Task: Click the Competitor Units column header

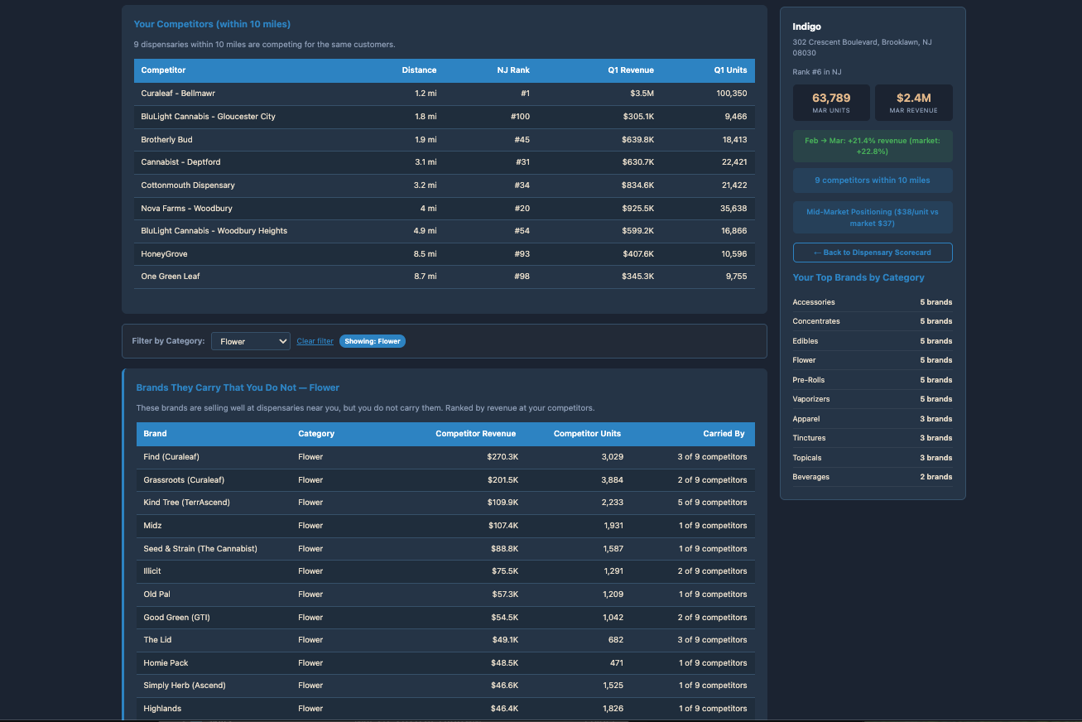Action: 587,434
